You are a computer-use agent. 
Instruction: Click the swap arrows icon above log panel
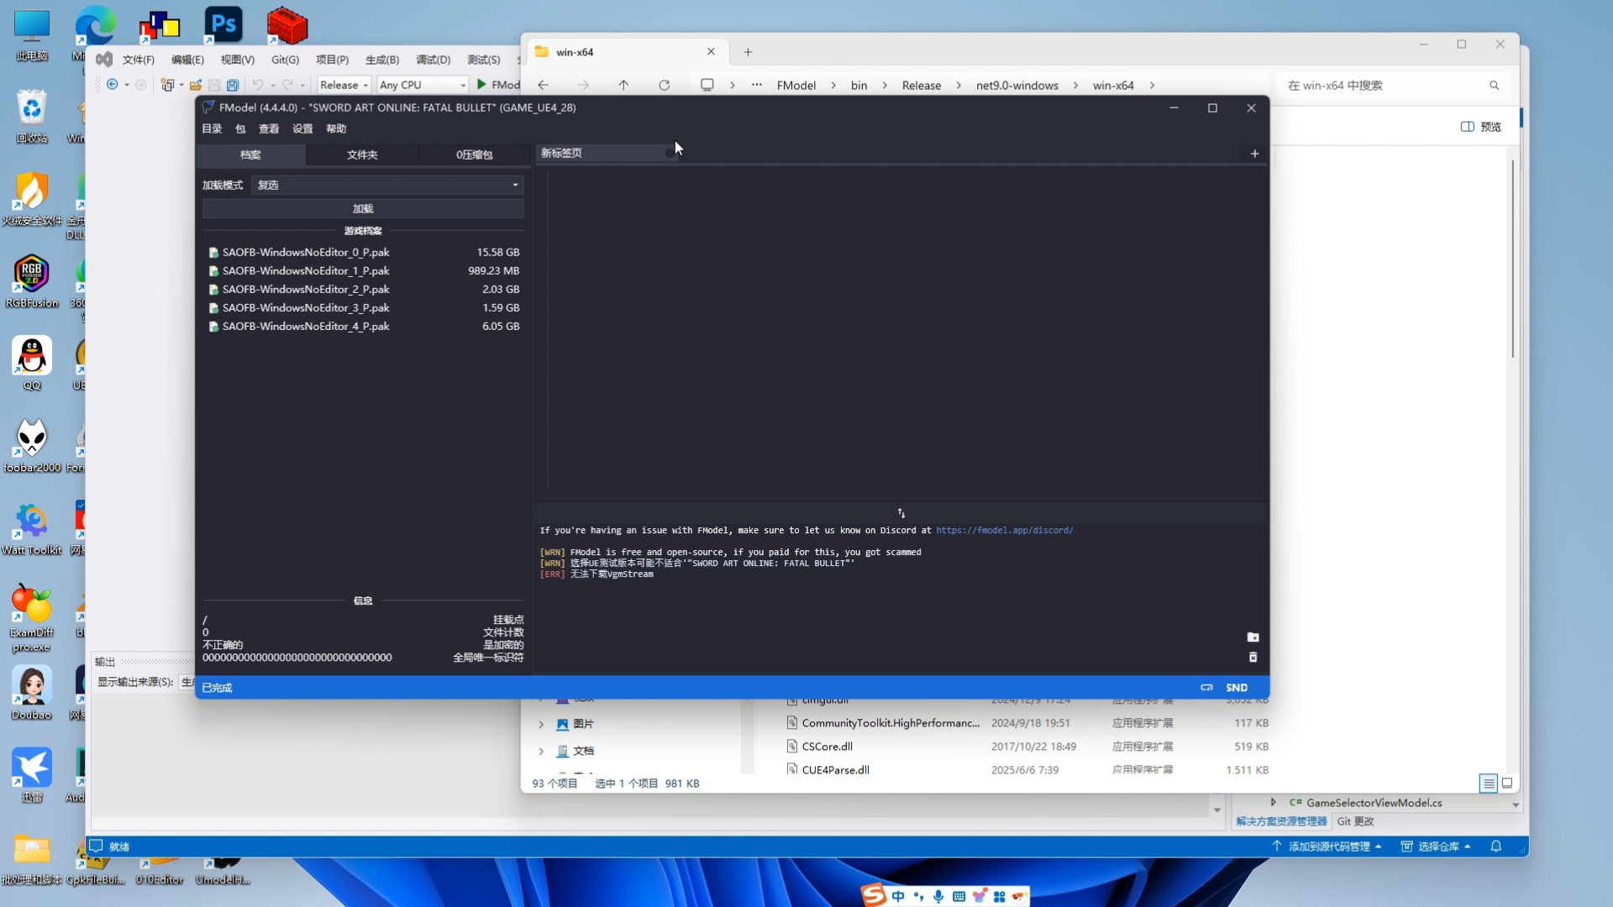pos(901,513)
